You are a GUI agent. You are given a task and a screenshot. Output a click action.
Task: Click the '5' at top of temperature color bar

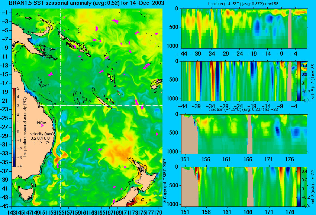tap(18, 88)
